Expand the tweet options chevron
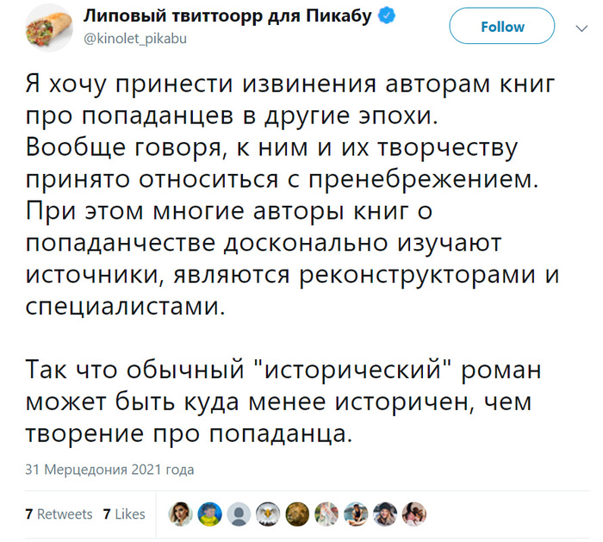The height and width of the screenshot is (542, 603). [x=581, y=28]
